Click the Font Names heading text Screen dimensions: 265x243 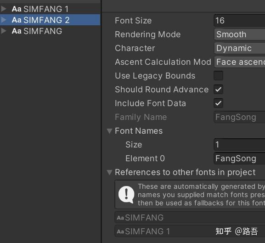139,131
